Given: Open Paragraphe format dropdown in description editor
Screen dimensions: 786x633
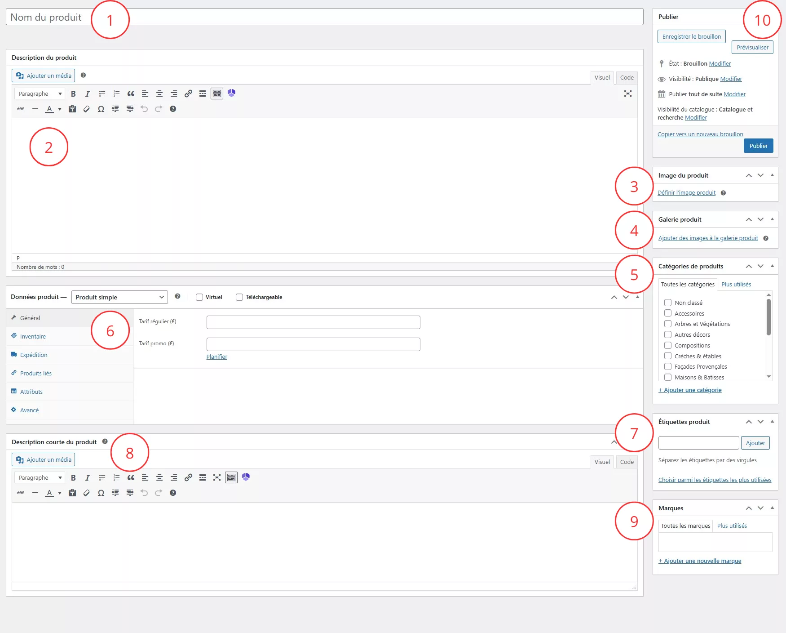Looking at the screenshot, I should click(40, 94).
